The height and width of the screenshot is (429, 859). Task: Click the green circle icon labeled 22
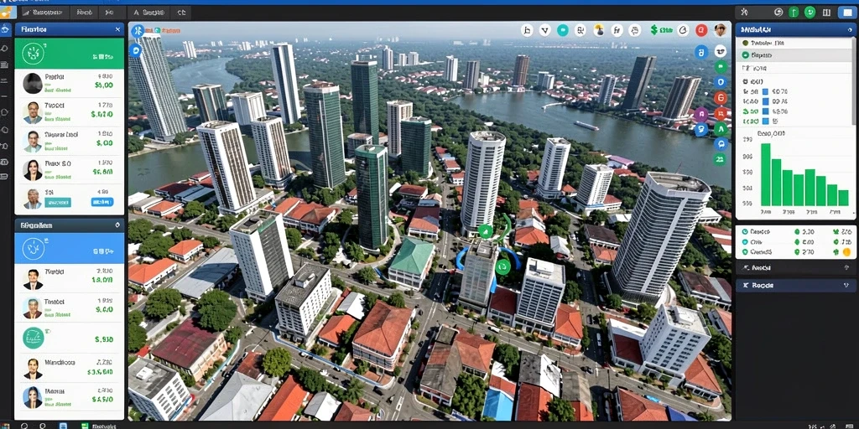[720, 159]
